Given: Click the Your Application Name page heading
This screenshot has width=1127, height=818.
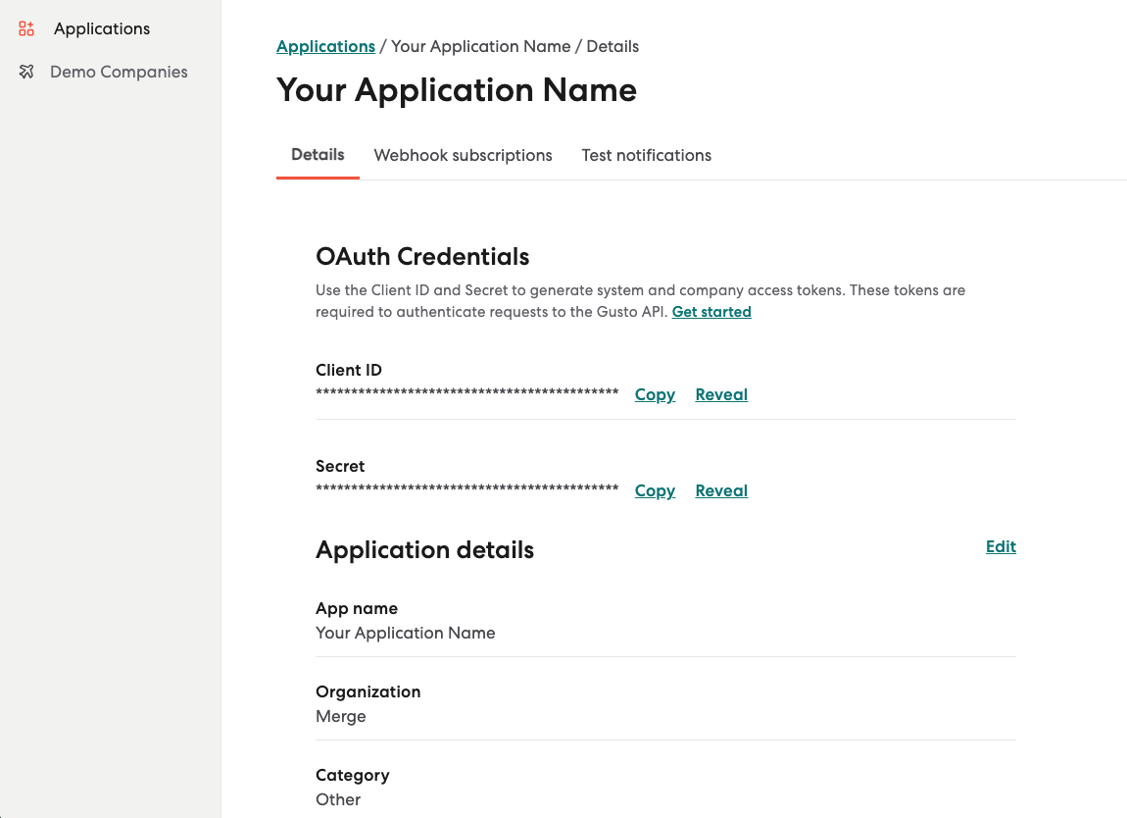Looking at the screenshot, I should pos(457,90).
